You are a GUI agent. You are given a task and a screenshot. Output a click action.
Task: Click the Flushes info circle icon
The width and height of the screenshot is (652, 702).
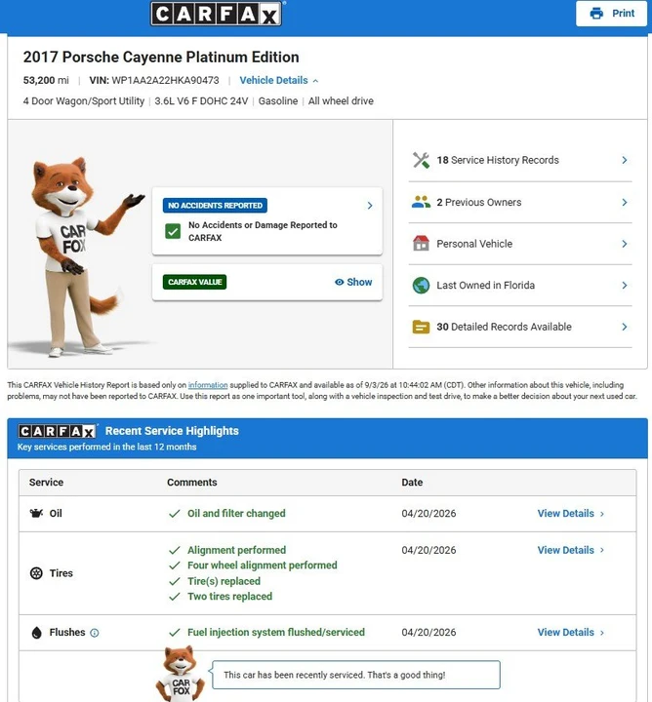click(94, 633)
